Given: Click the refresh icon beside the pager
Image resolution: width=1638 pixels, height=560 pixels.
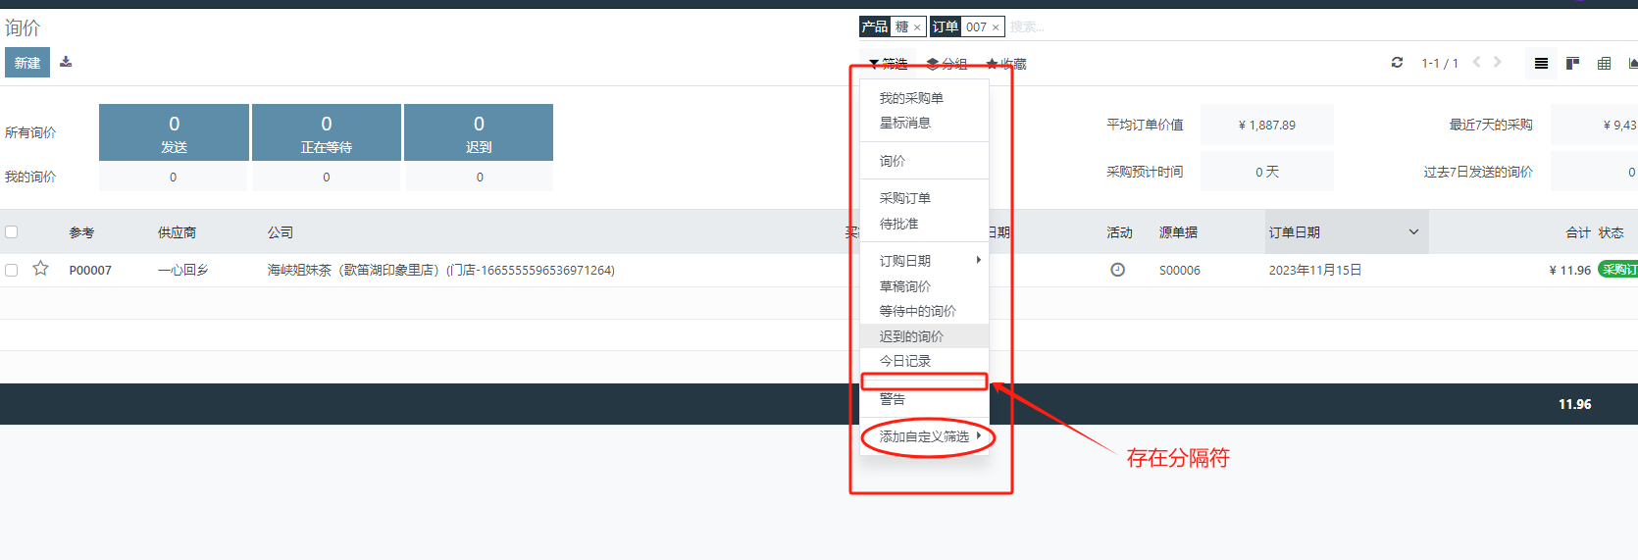Looking at the screenshot, I should tap(1397, 63).
